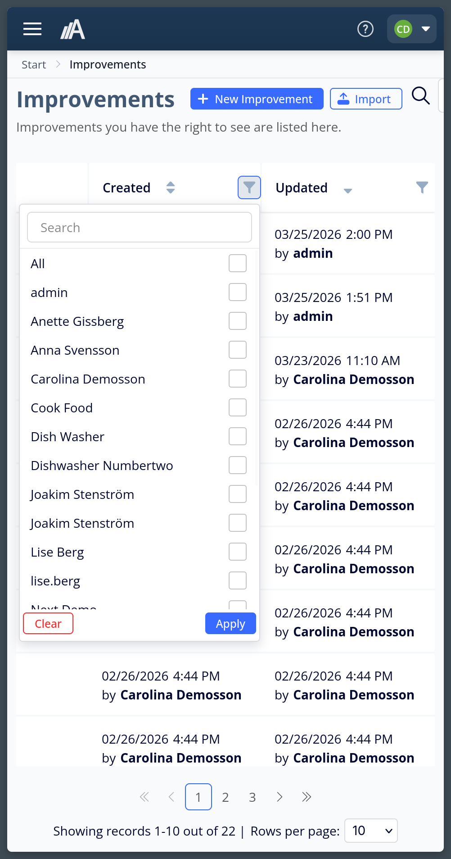Clear all filter selections
This screenshot has width=451, height=859.
tap(48, 623)
